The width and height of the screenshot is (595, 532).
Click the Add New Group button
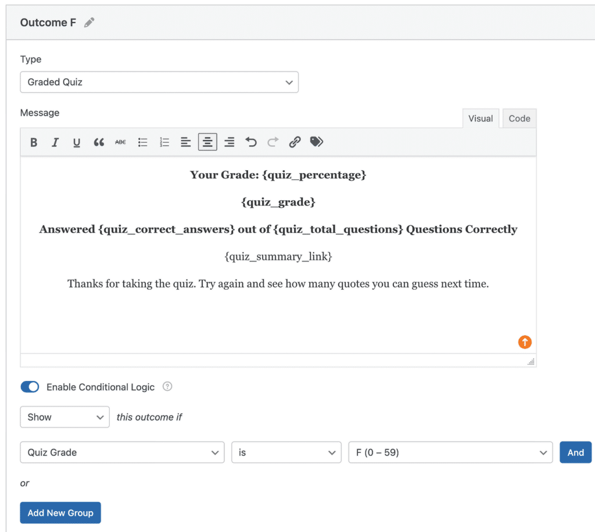60,513
